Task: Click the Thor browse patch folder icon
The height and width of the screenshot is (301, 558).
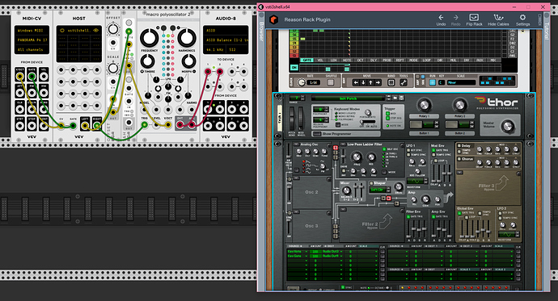Action: point(395,98)
